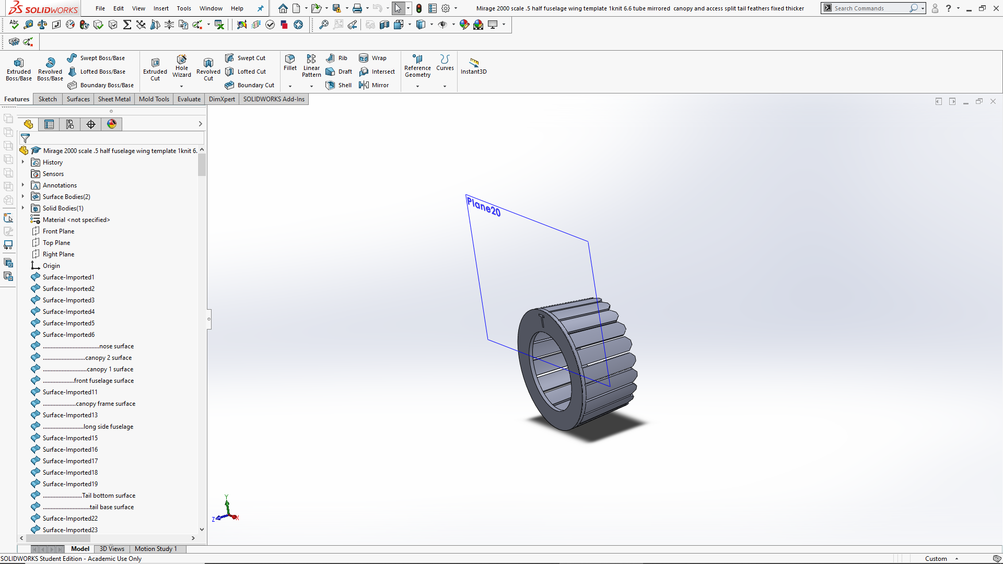Open Reference Geometry tool
Viewport: 1003px width, 564px height.
click(417, 66)
